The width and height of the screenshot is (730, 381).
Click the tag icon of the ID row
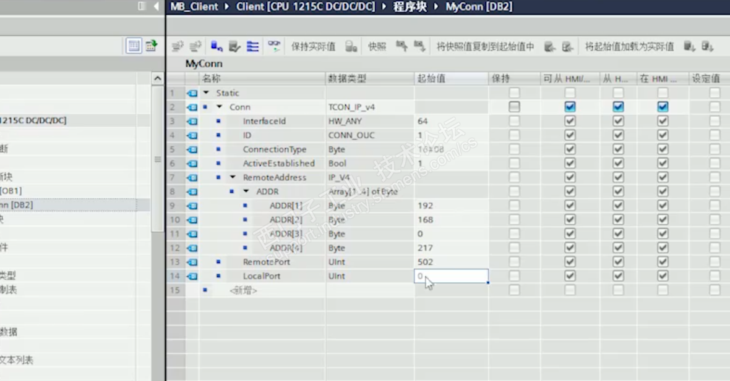192,135
